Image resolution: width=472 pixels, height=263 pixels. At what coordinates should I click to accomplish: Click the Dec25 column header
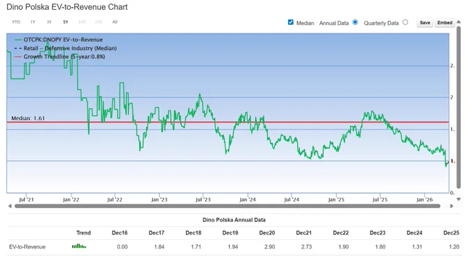451,232
